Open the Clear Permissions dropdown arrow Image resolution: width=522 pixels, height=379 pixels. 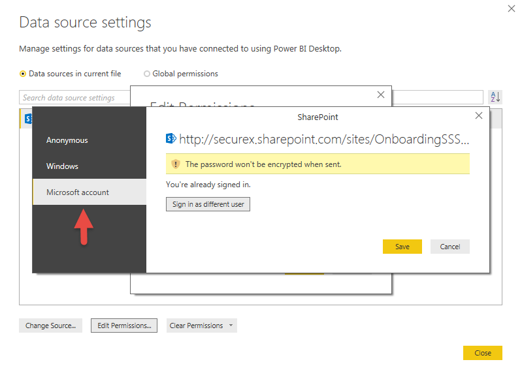[231, 326]
